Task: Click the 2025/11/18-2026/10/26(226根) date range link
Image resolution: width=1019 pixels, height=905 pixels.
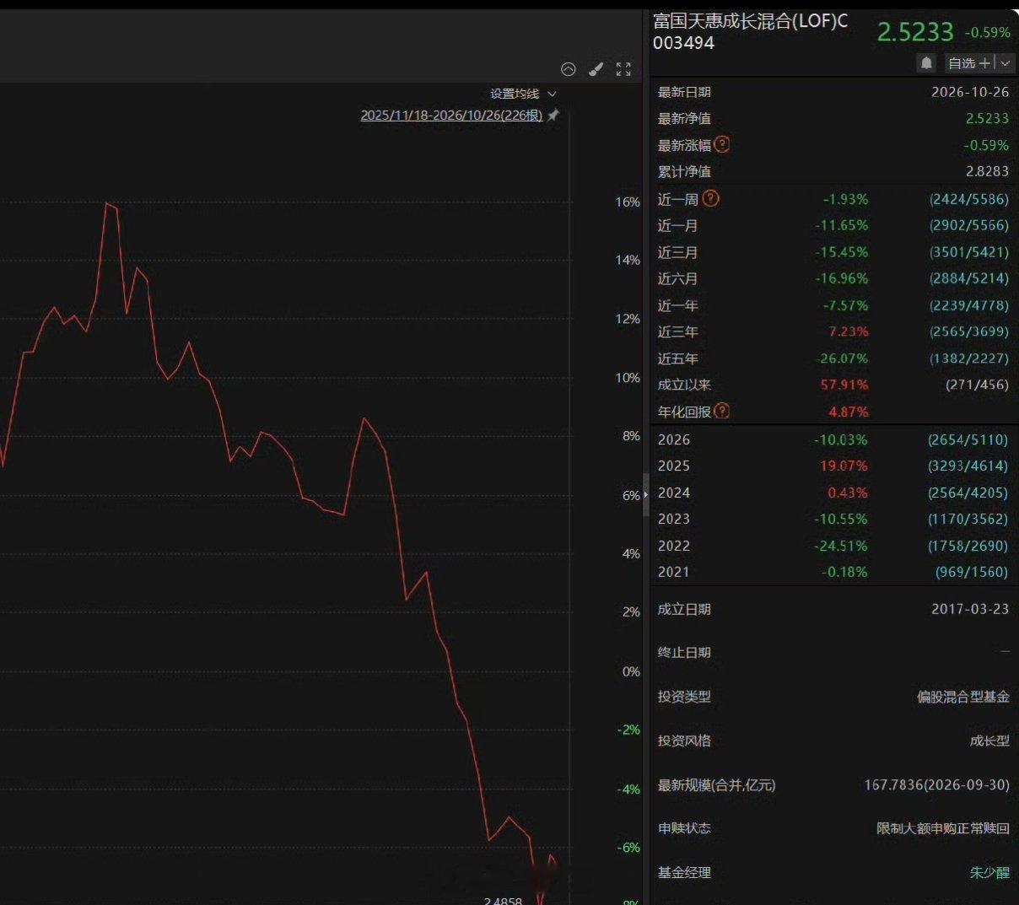Action: click(451, 116)
